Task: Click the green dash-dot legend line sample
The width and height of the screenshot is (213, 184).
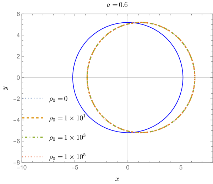Action: (x=33, y=137)
